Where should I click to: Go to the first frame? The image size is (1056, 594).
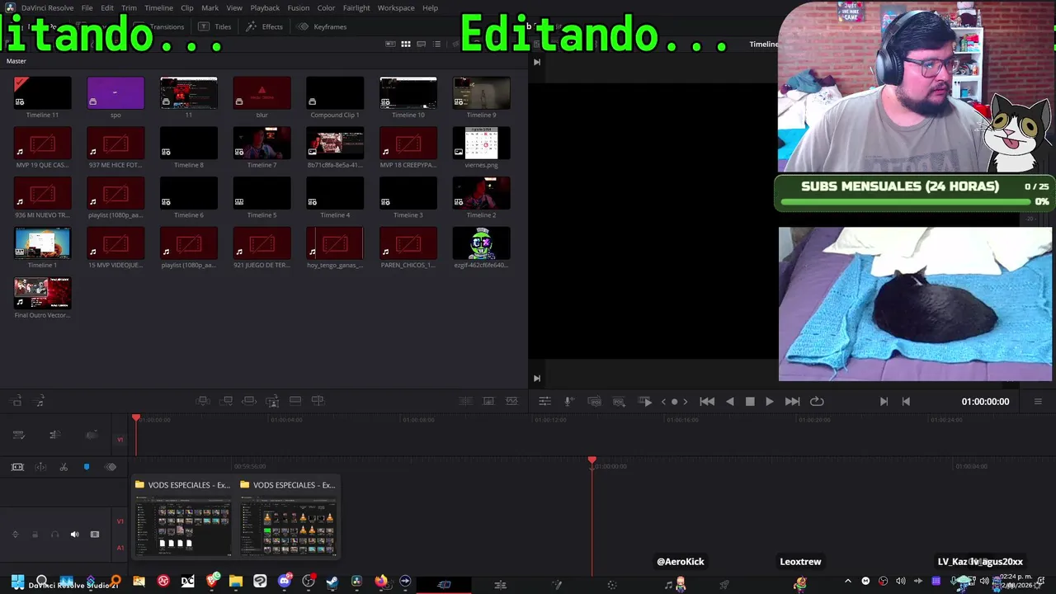click(707, 402)
